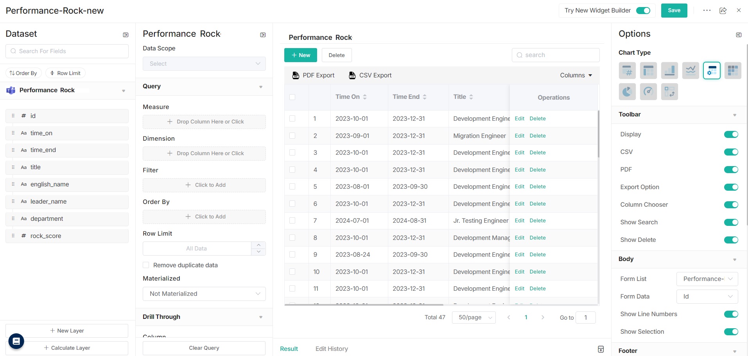The width and height of the screenshot is (748, 356).
Task: Open the 50/page pagination dropdown
Action: click(474, 317)
